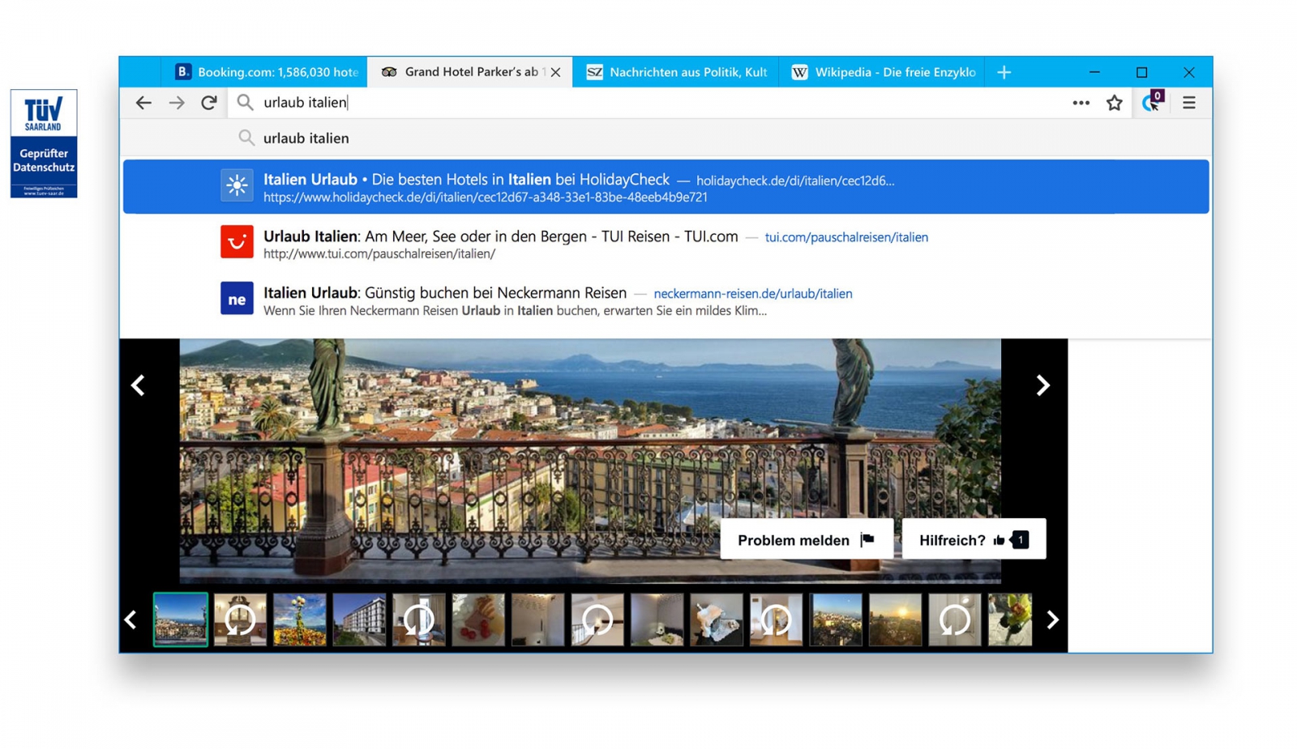Follow the tui.com/pauschalreisen/italien link
The height and width of the screenshot is (749, 1297).
coord(846,237)
